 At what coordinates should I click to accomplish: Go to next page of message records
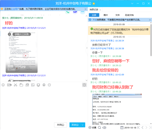pyautogui.click(x=146, y=128)
